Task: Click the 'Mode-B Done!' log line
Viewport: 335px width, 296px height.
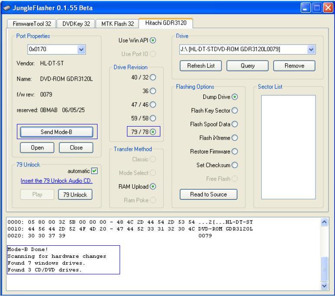Action: (28, 249)
